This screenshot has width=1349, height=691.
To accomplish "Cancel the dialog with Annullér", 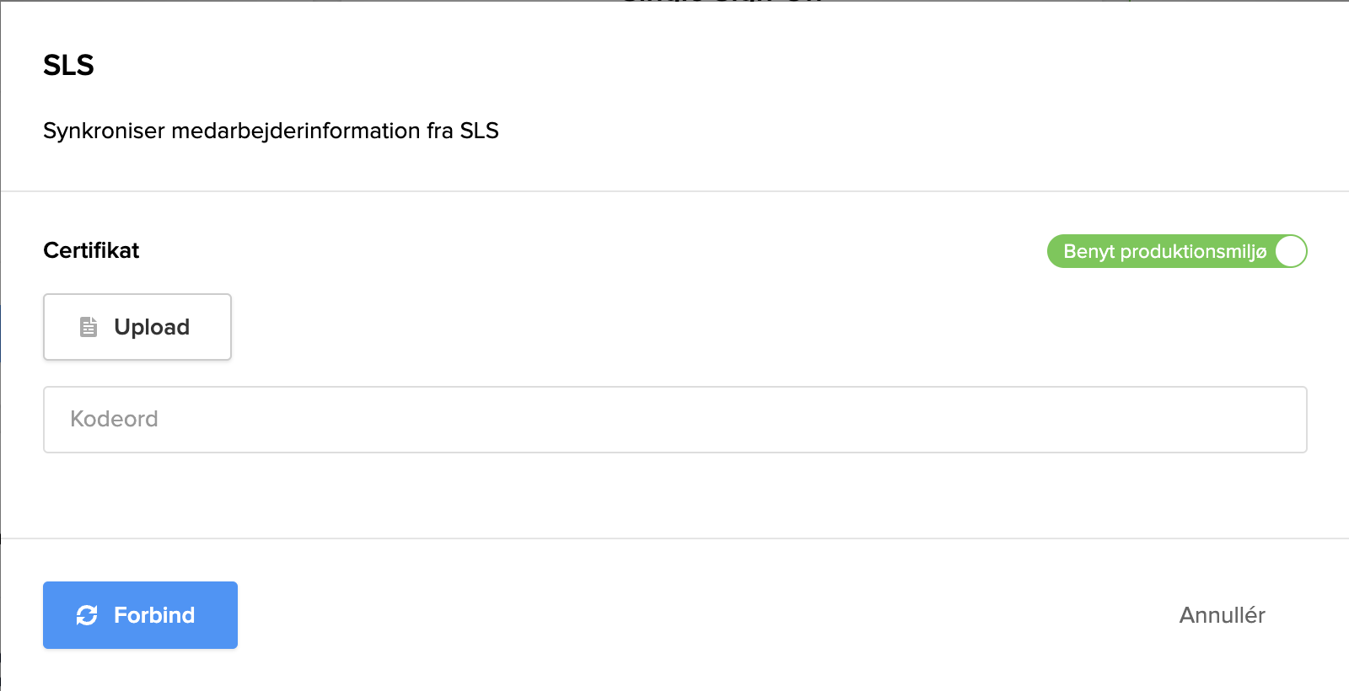I will [1222, 615].
